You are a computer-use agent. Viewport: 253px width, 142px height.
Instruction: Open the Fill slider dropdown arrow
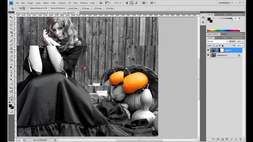pyautogui.click(x=243, y=46)
